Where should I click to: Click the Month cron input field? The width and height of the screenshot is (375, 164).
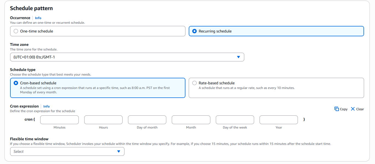(191, 120)
